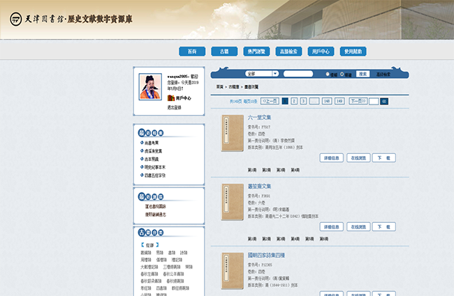Open the 熱門浏覽 navigation tab
Screen dimensions: 454x296
click(x=256, y=52)
